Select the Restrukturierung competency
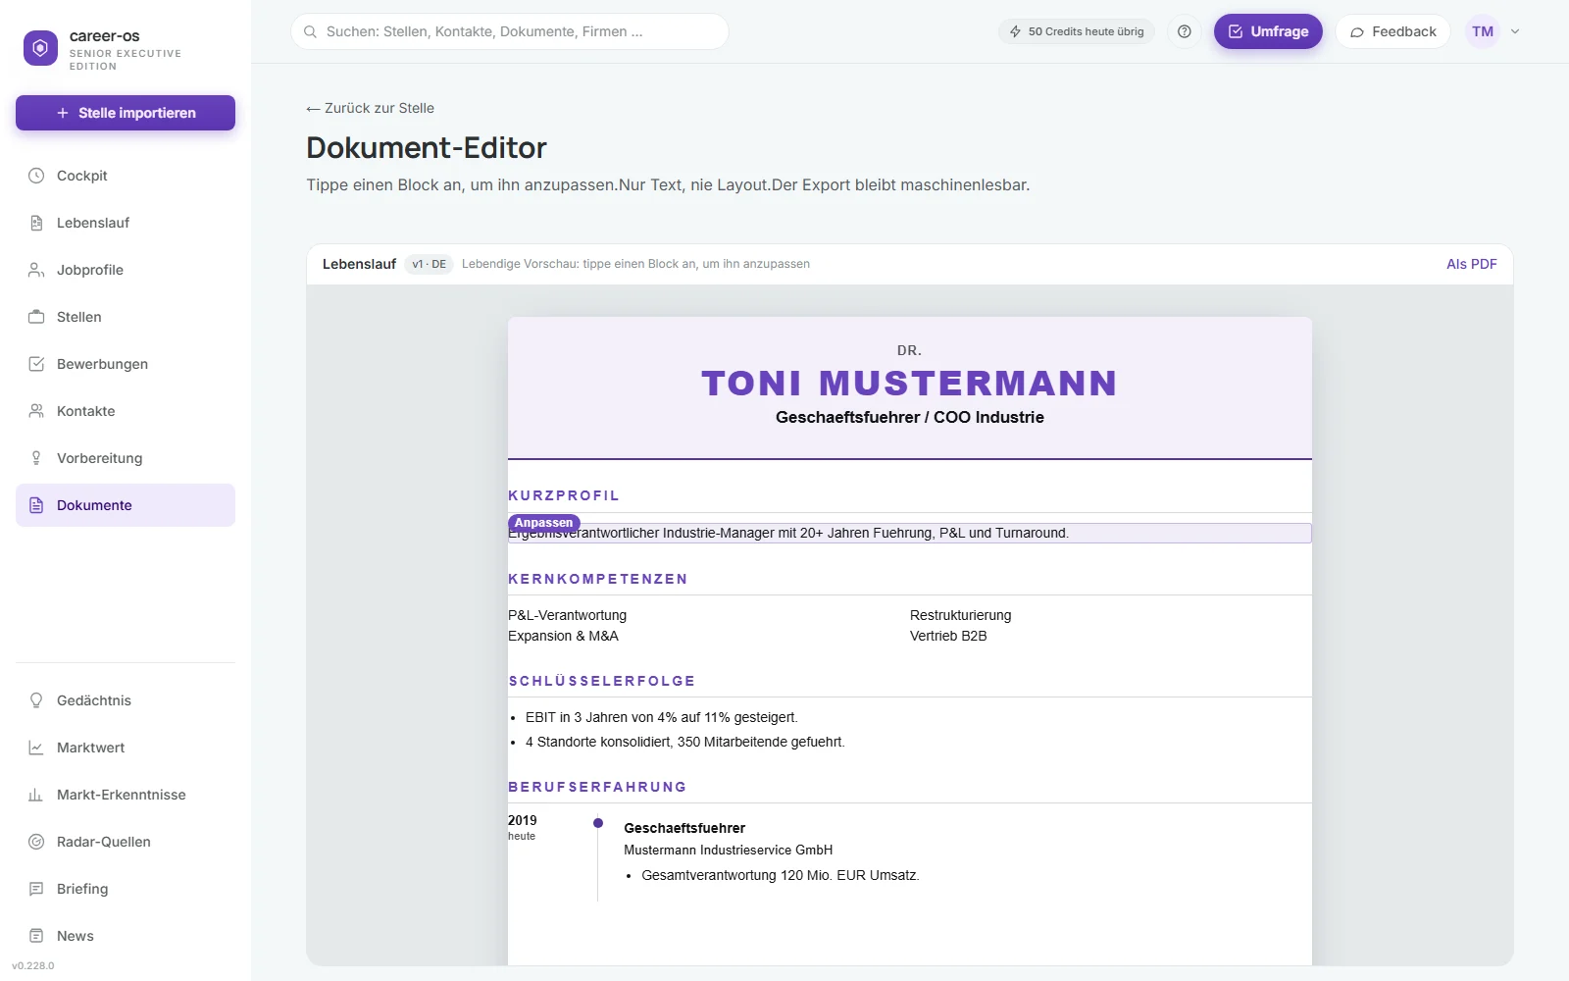The width and height of the screenshot is (1569, 981). 960,615
